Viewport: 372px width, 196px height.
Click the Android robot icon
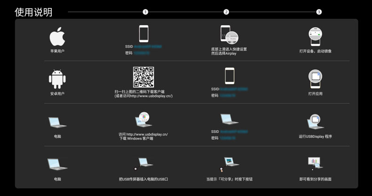[57, 79]
